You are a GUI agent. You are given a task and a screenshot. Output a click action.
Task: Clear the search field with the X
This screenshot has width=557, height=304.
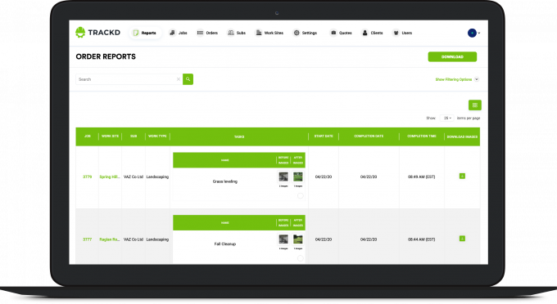[x=179, y=79]
